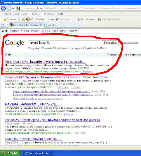The height and width of the screenshot is (156, 141).
Task: Open the recent pages dropdown arrow
Action: pos(13,9)
